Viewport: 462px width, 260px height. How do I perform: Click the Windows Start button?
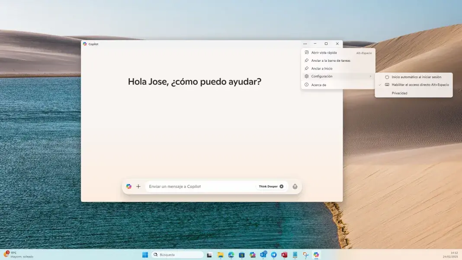click(145, 255)
